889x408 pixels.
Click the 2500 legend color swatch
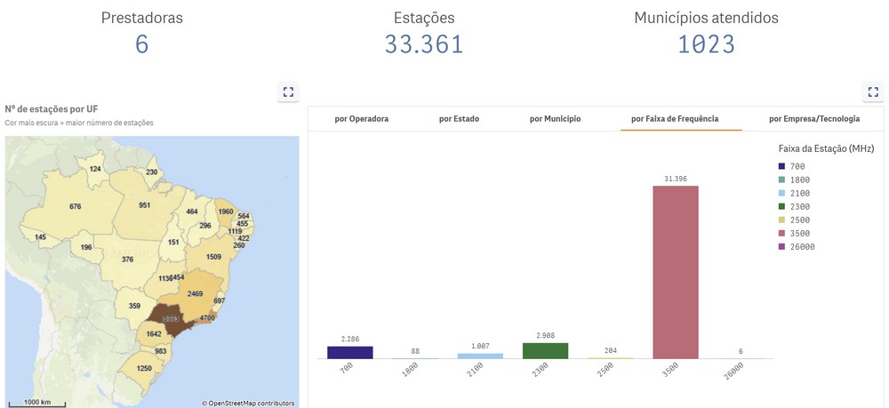[781, 220]
